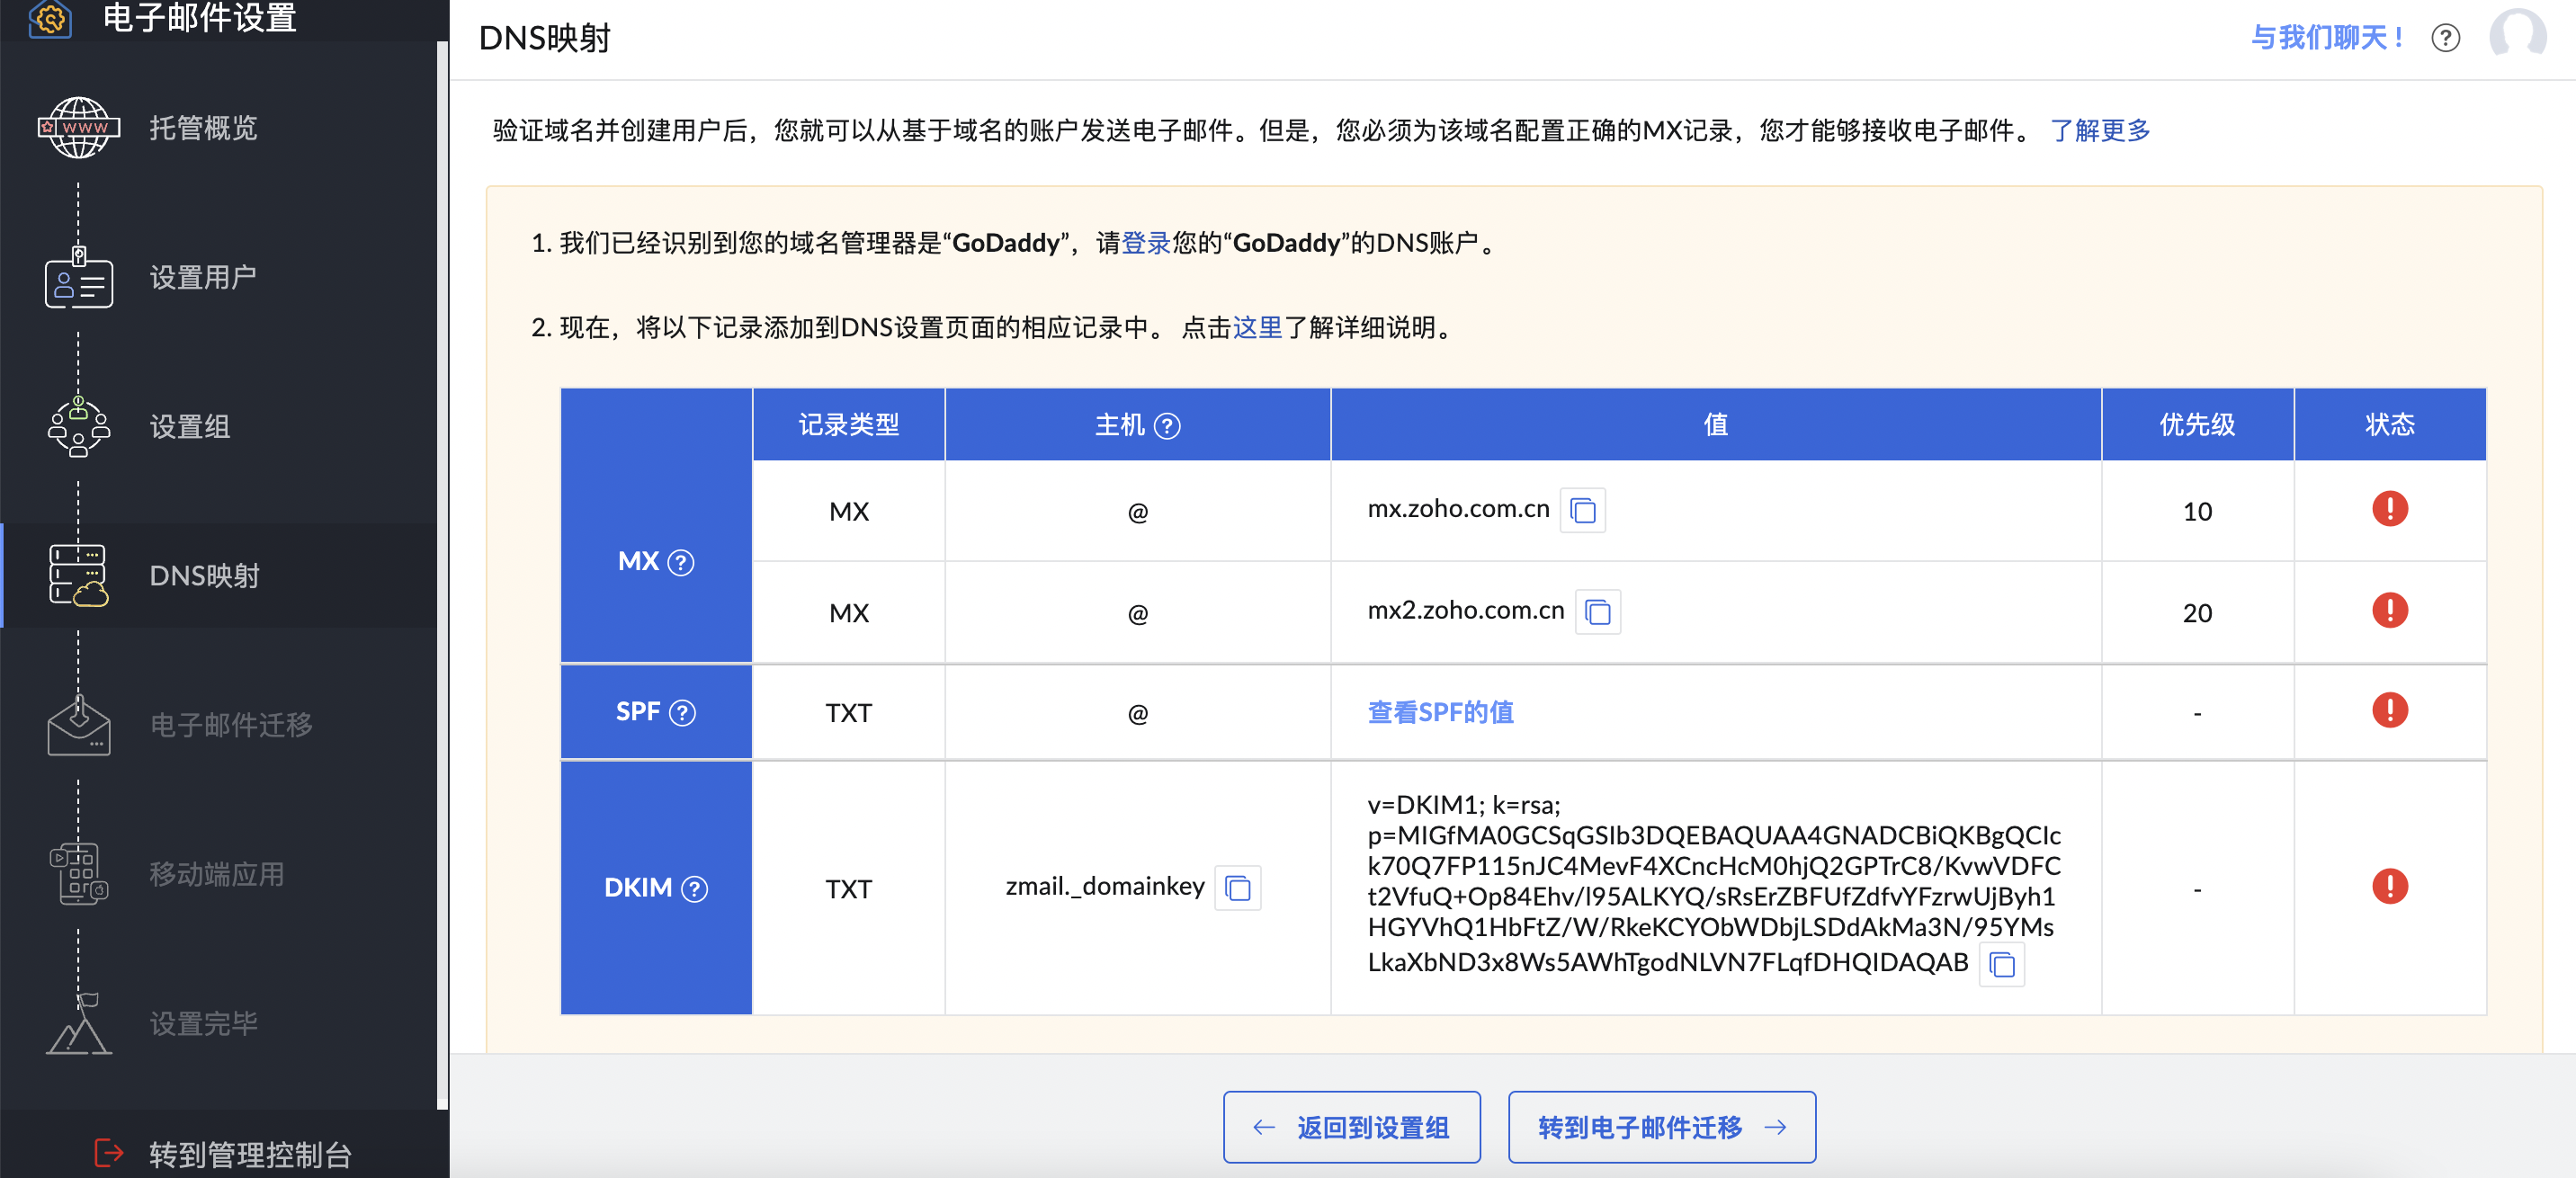The height and width of the screenshot is (1178, 2576).
Task: Click first MX record error status icon
Action: point(2389,509)
